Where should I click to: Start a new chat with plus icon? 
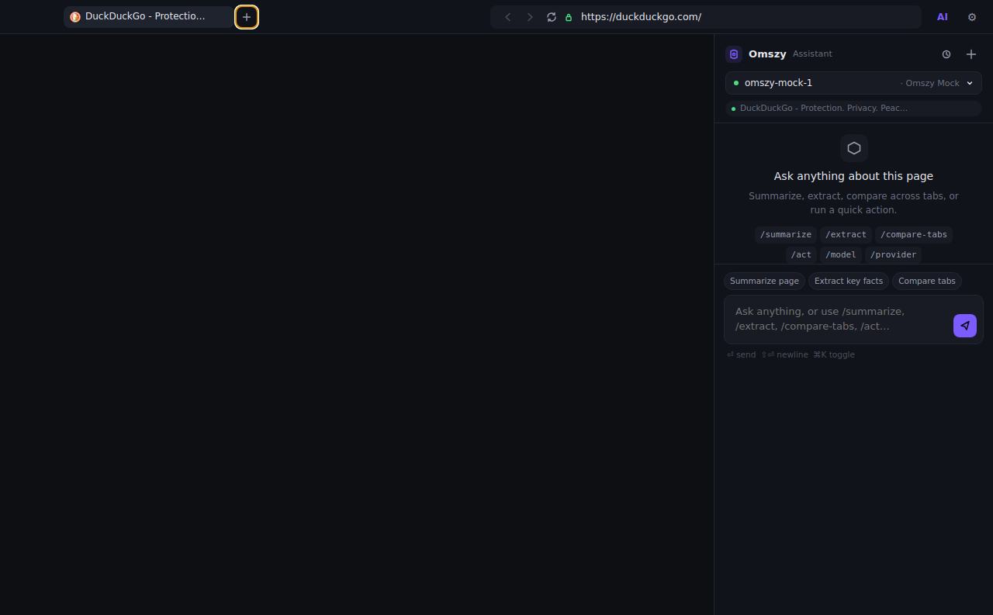[971, 54]
